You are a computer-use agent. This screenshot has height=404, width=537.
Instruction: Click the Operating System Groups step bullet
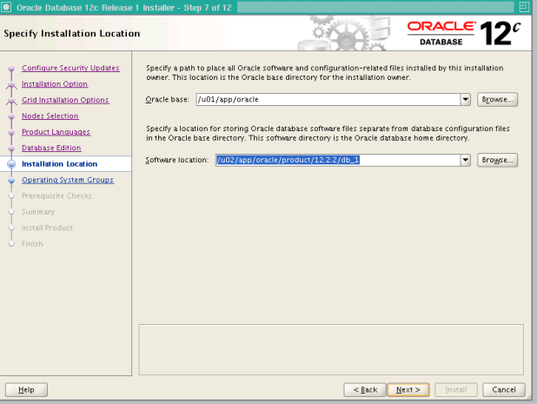click(x=11, y=180)
